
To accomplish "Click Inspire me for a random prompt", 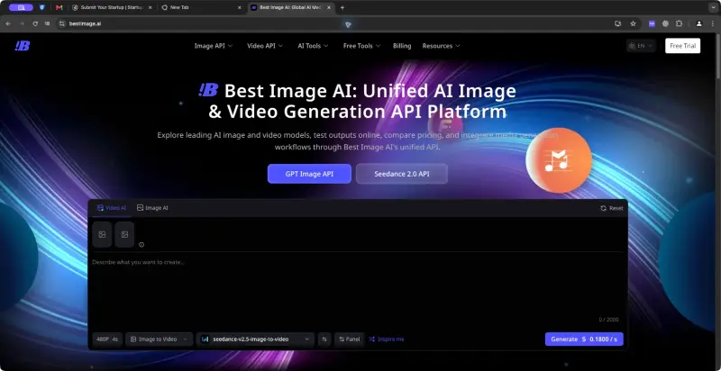I will coord(387,339).
